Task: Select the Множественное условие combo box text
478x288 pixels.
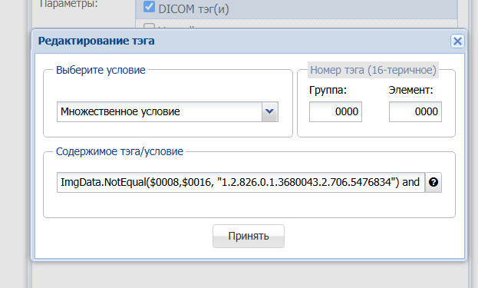Action: (x=159, y=111)
